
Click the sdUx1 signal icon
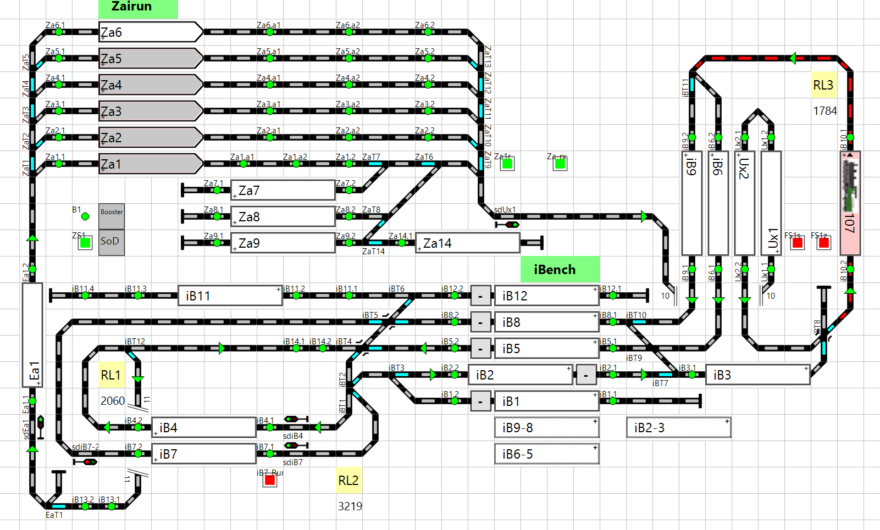coord(507,225)
